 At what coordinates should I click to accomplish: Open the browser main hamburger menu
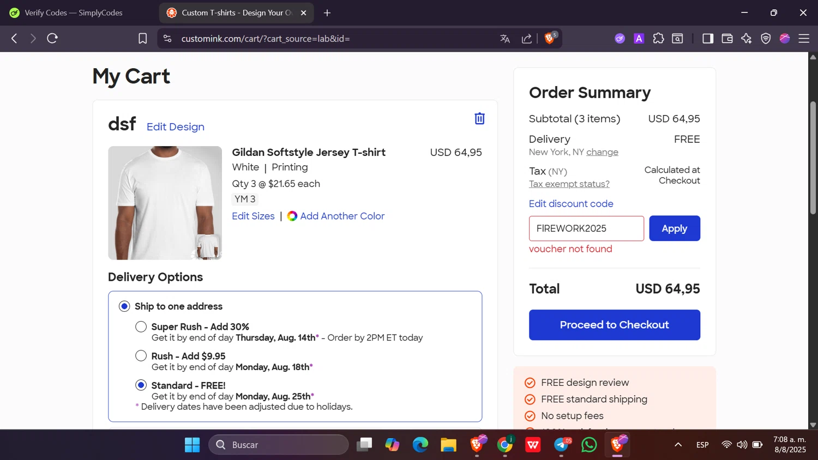tap(804, 38)
